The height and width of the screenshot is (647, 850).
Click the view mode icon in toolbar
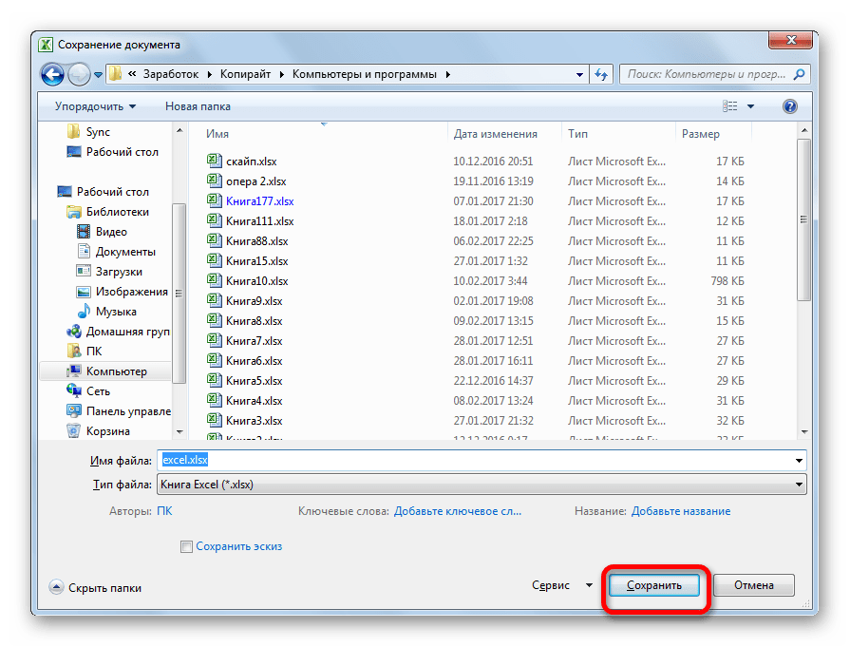[x=729, y=106]
